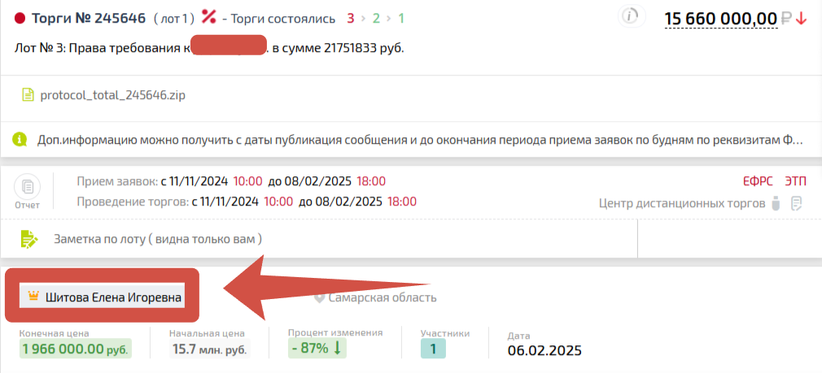Viewport: 822px width, 373px height.
Task: Click the location pin icon for Самарская область
Action: 319,298
